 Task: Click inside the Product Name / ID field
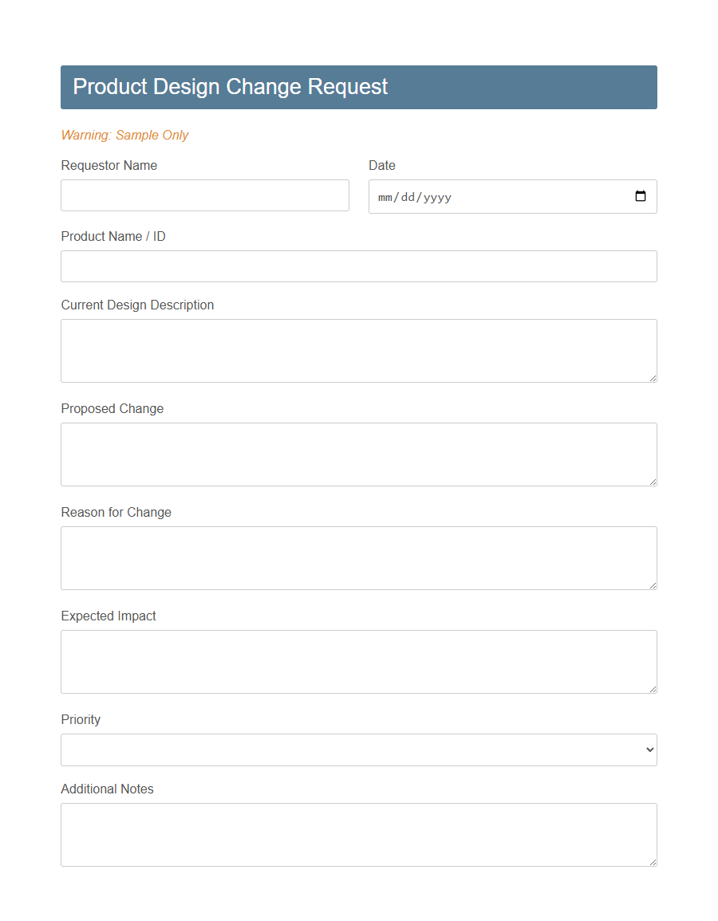(359, 266)
